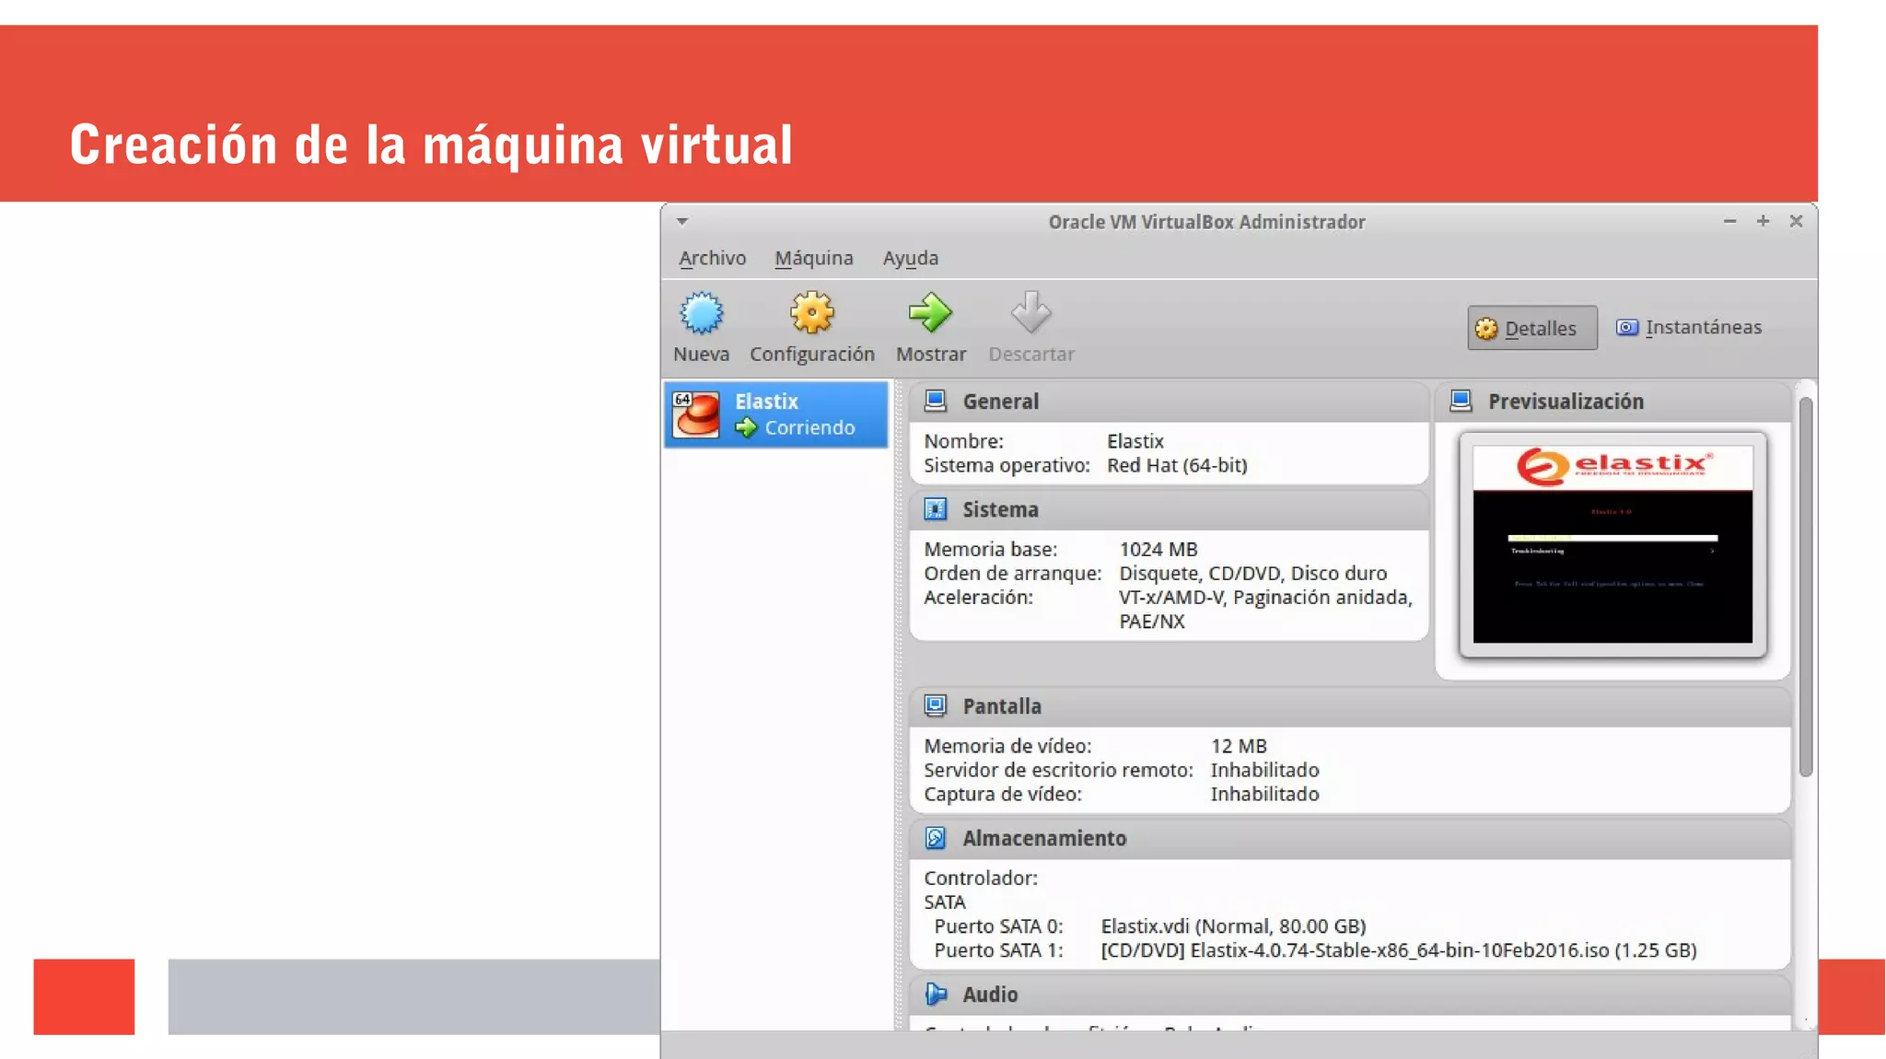The width and height of the screenshot is (1886, 1059).
Task: Click the 'Red Hat (64-bit)' value
Action: [x=1177, y=466]
